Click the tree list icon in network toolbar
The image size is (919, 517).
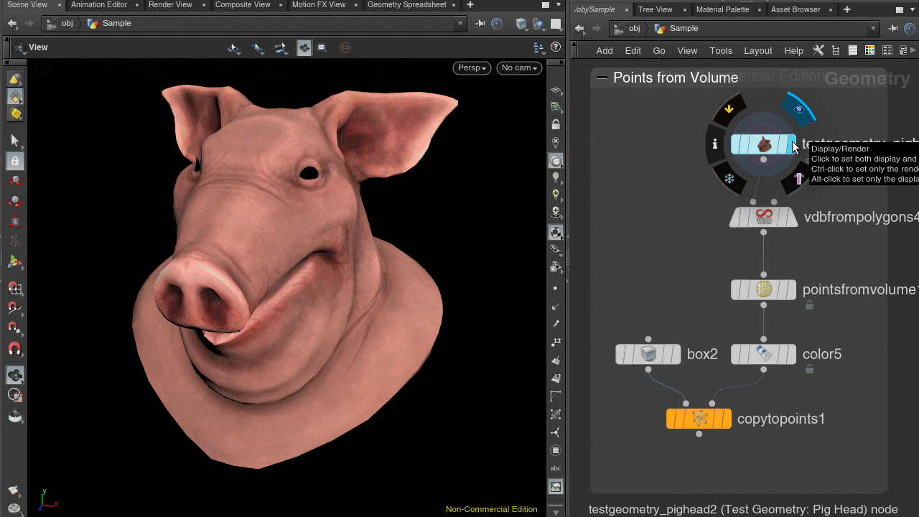coord(835,50)
